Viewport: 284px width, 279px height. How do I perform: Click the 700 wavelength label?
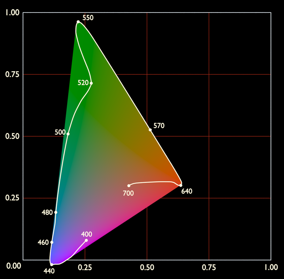(x=128, y=194)
